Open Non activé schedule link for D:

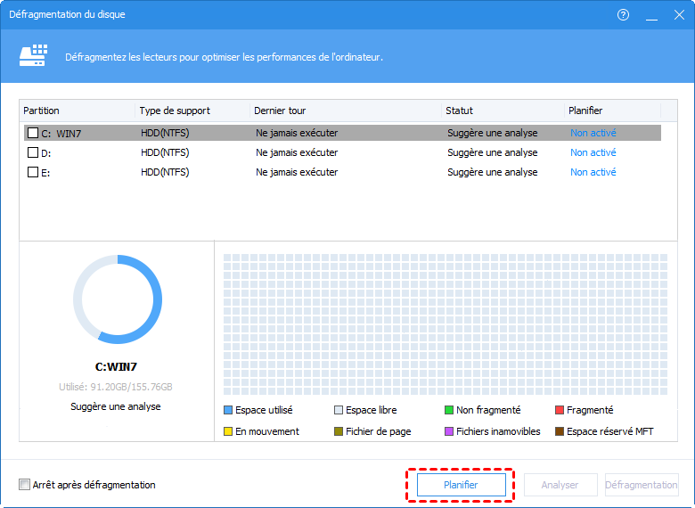(593, 152)
